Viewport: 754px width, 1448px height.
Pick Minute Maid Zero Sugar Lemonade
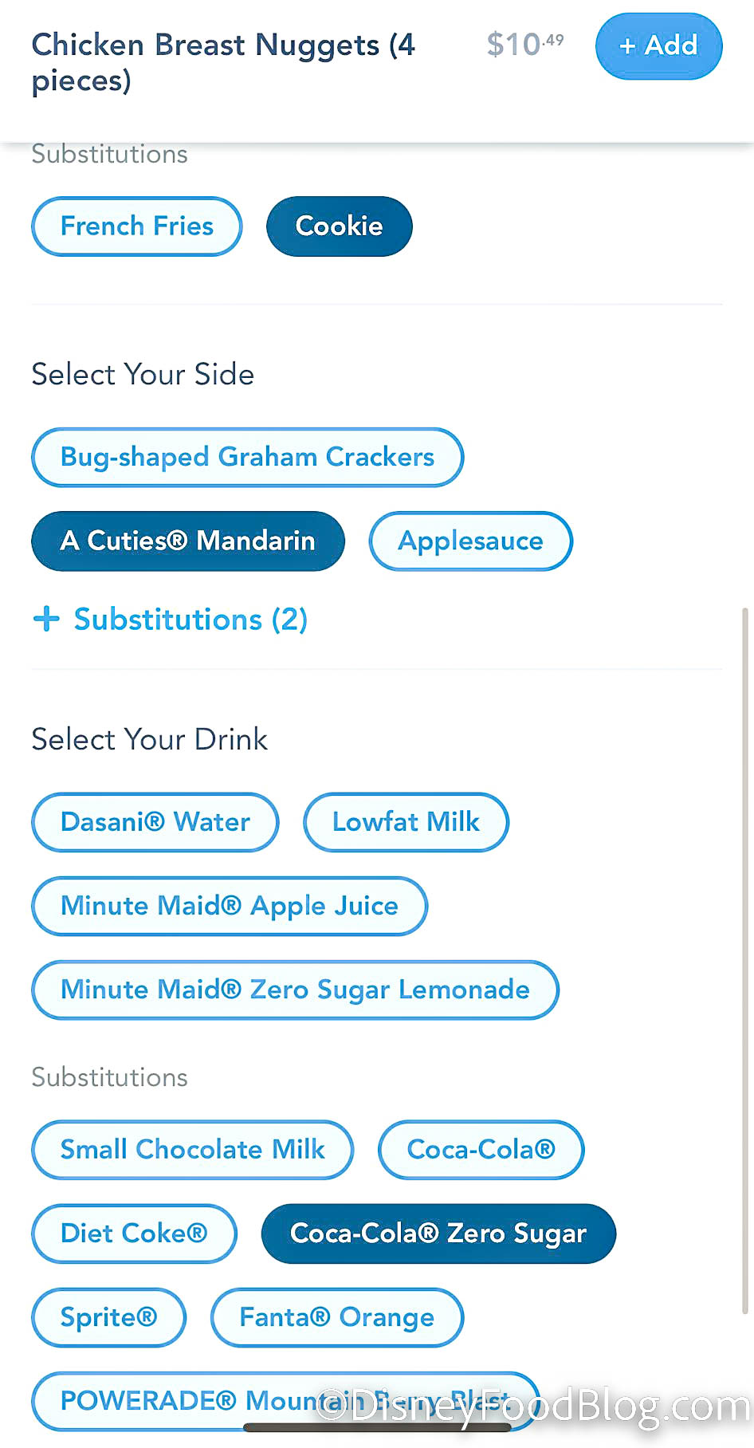295,990
